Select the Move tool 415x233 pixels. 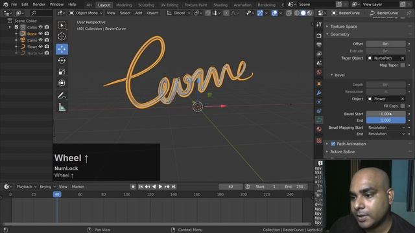(62, 49)
